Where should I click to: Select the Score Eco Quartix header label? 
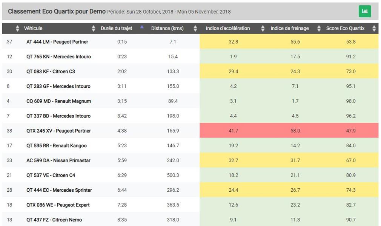click(x=345, y=28)
